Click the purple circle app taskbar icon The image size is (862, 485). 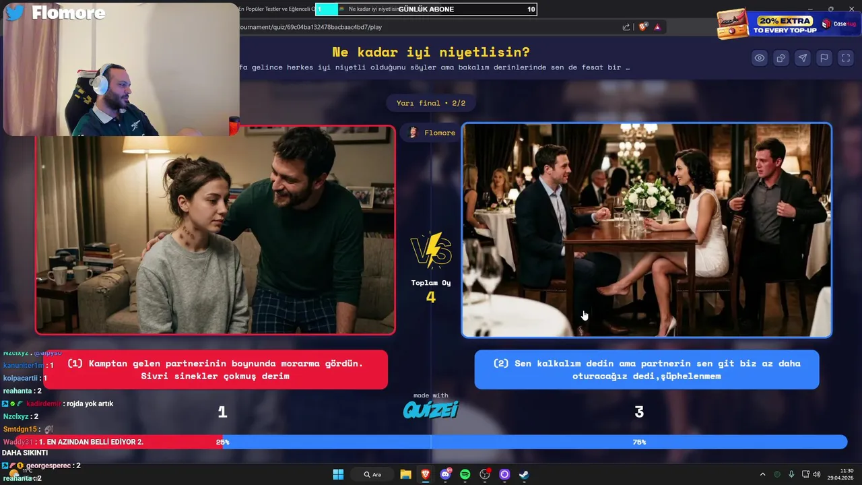pos(504,474)
